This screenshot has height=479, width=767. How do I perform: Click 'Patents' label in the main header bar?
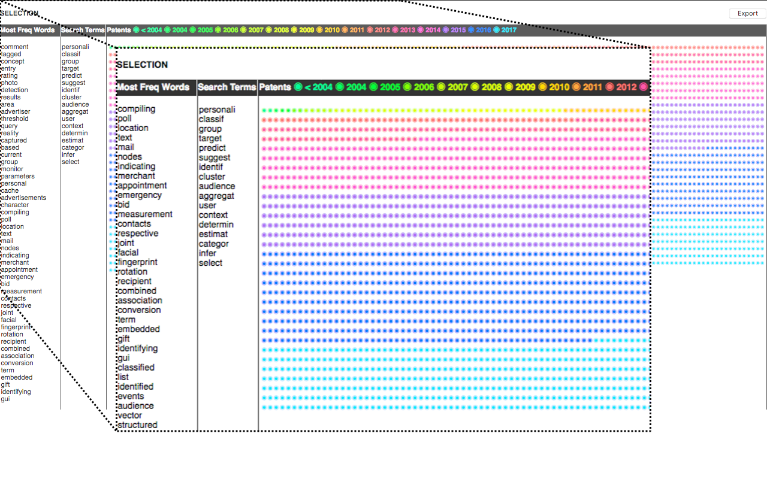(119, 30)
